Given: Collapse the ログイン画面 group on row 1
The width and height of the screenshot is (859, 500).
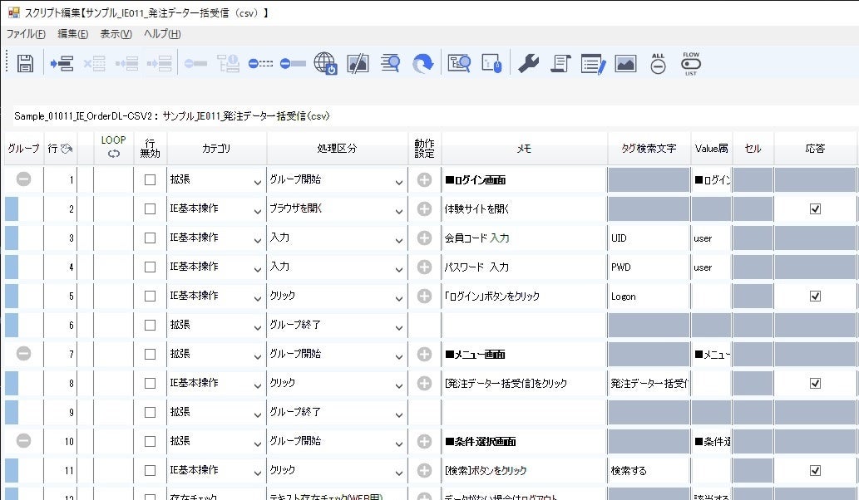Looking at the screenshot, I should coord(23,179).
